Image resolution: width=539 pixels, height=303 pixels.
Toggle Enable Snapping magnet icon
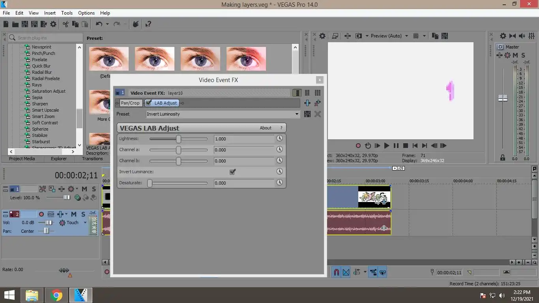336,272
